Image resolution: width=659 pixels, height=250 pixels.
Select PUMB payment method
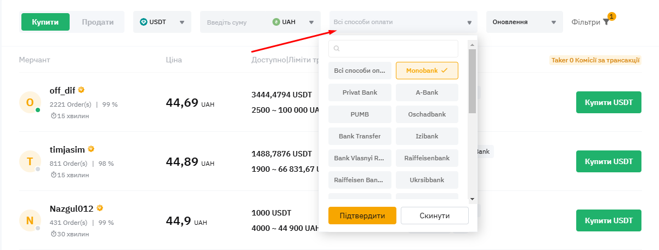(x=360, y=114)
